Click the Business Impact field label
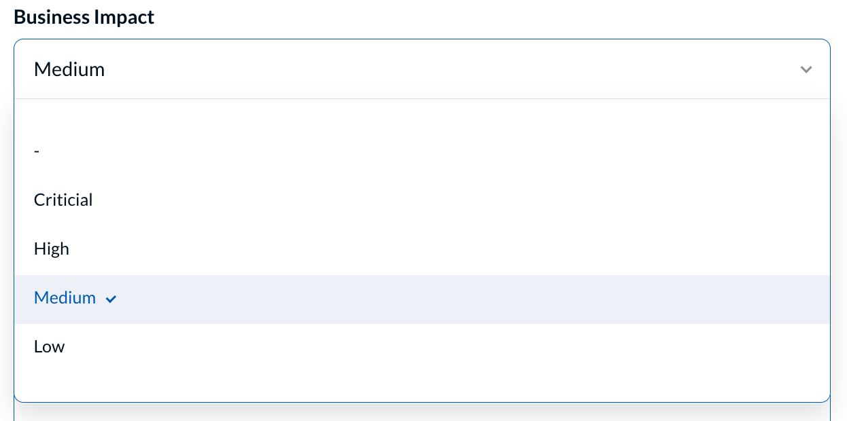This screenshot has width=847, height=421. pyautogui.click(x=84, y=17)
